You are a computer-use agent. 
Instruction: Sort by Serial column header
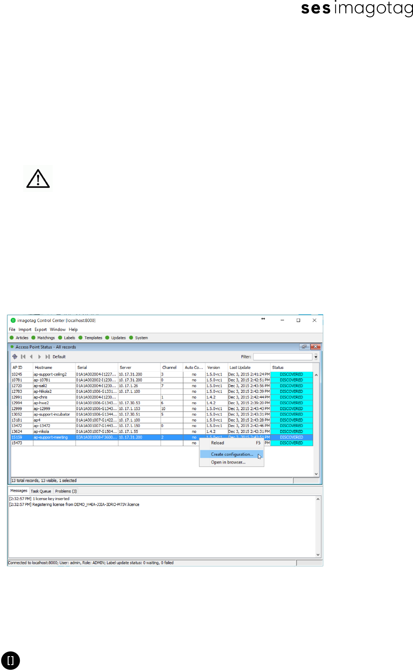[x=97, y=368]
